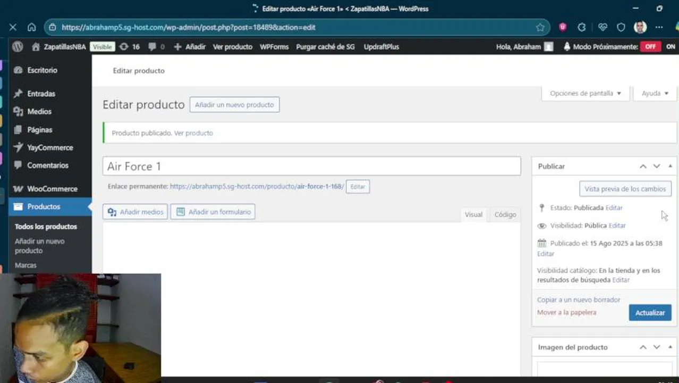This screenshot has width=679, height=383.
Task: Click the calendar icon beside Publicado el
Action: click(541, 243)
